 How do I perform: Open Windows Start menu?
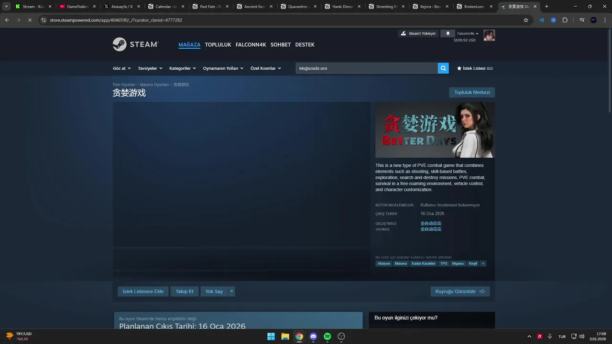click(271, 336)
